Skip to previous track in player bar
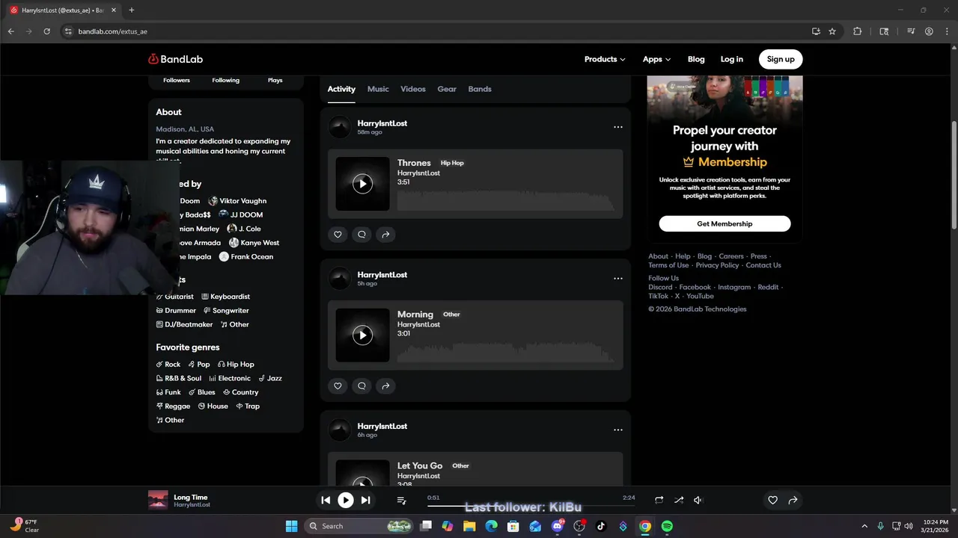Screen dimensions: 958x538 coord(326,501)
